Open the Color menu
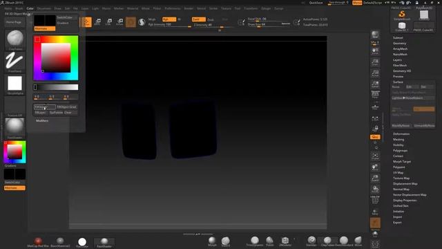 click(x=30, y=8)
